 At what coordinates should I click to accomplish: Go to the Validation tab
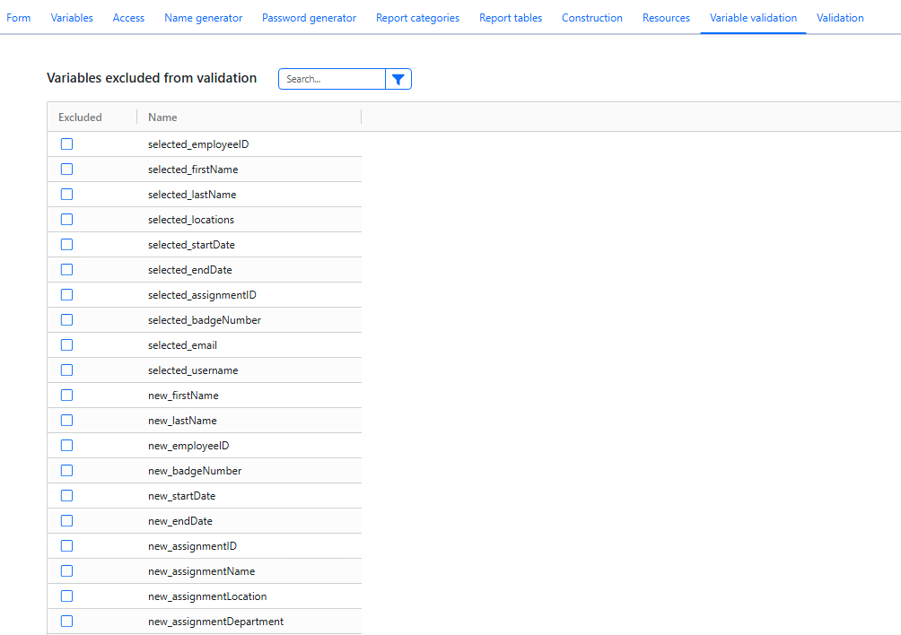(x=840, y=18)
